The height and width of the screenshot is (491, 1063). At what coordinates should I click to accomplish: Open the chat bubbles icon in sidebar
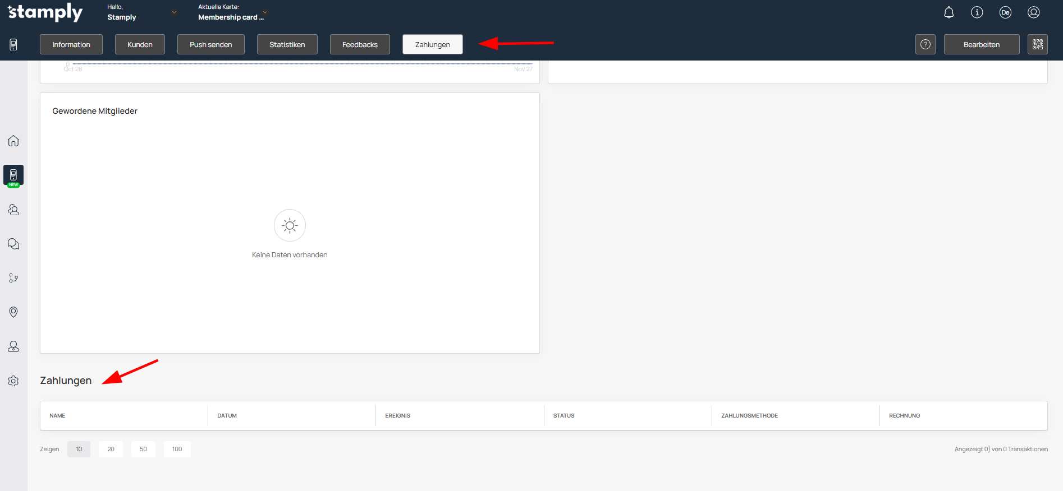pos(13,244)
